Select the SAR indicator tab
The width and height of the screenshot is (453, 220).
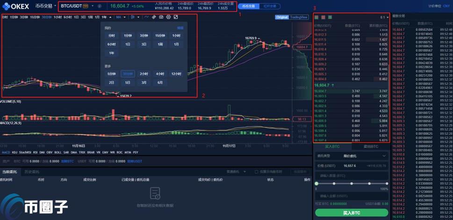click(66, 152)
